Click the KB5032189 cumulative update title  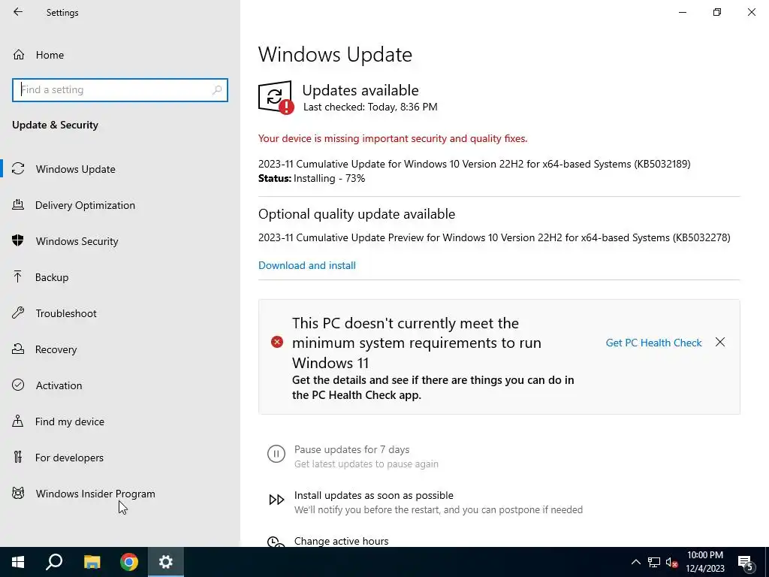pyautogui.click(x=475, y=164)
